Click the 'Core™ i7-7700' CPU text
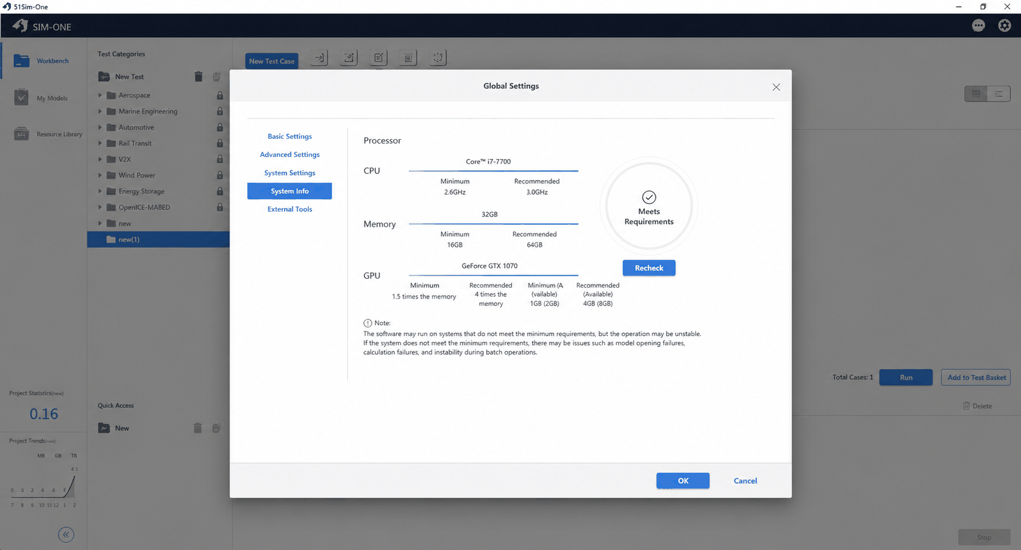This screenshot has width=1021, height=550. coord(488,161)
